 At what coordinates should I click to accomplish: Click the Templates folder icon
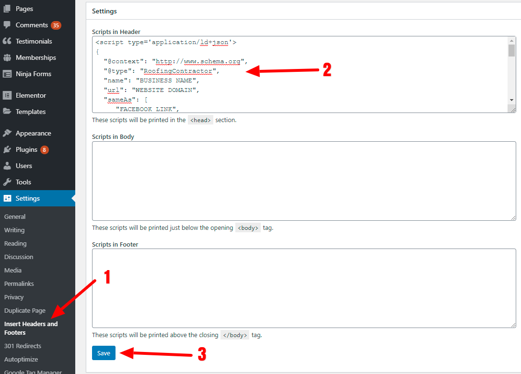click(x=7, y=112)
